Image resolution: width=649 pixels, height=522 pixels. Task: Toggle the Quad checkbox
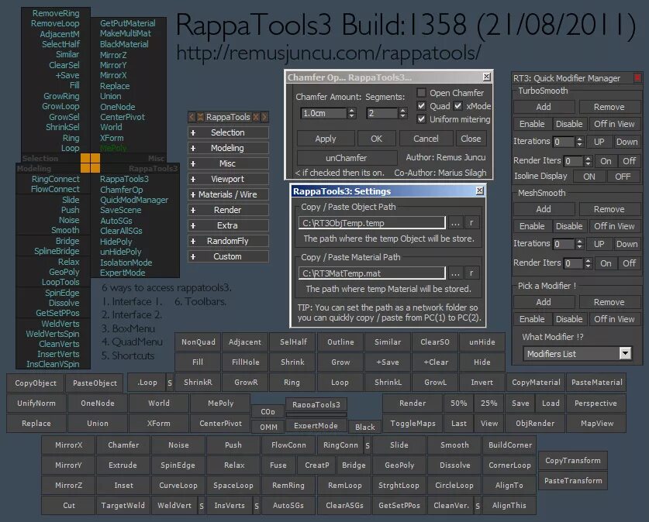coord(421,106)
